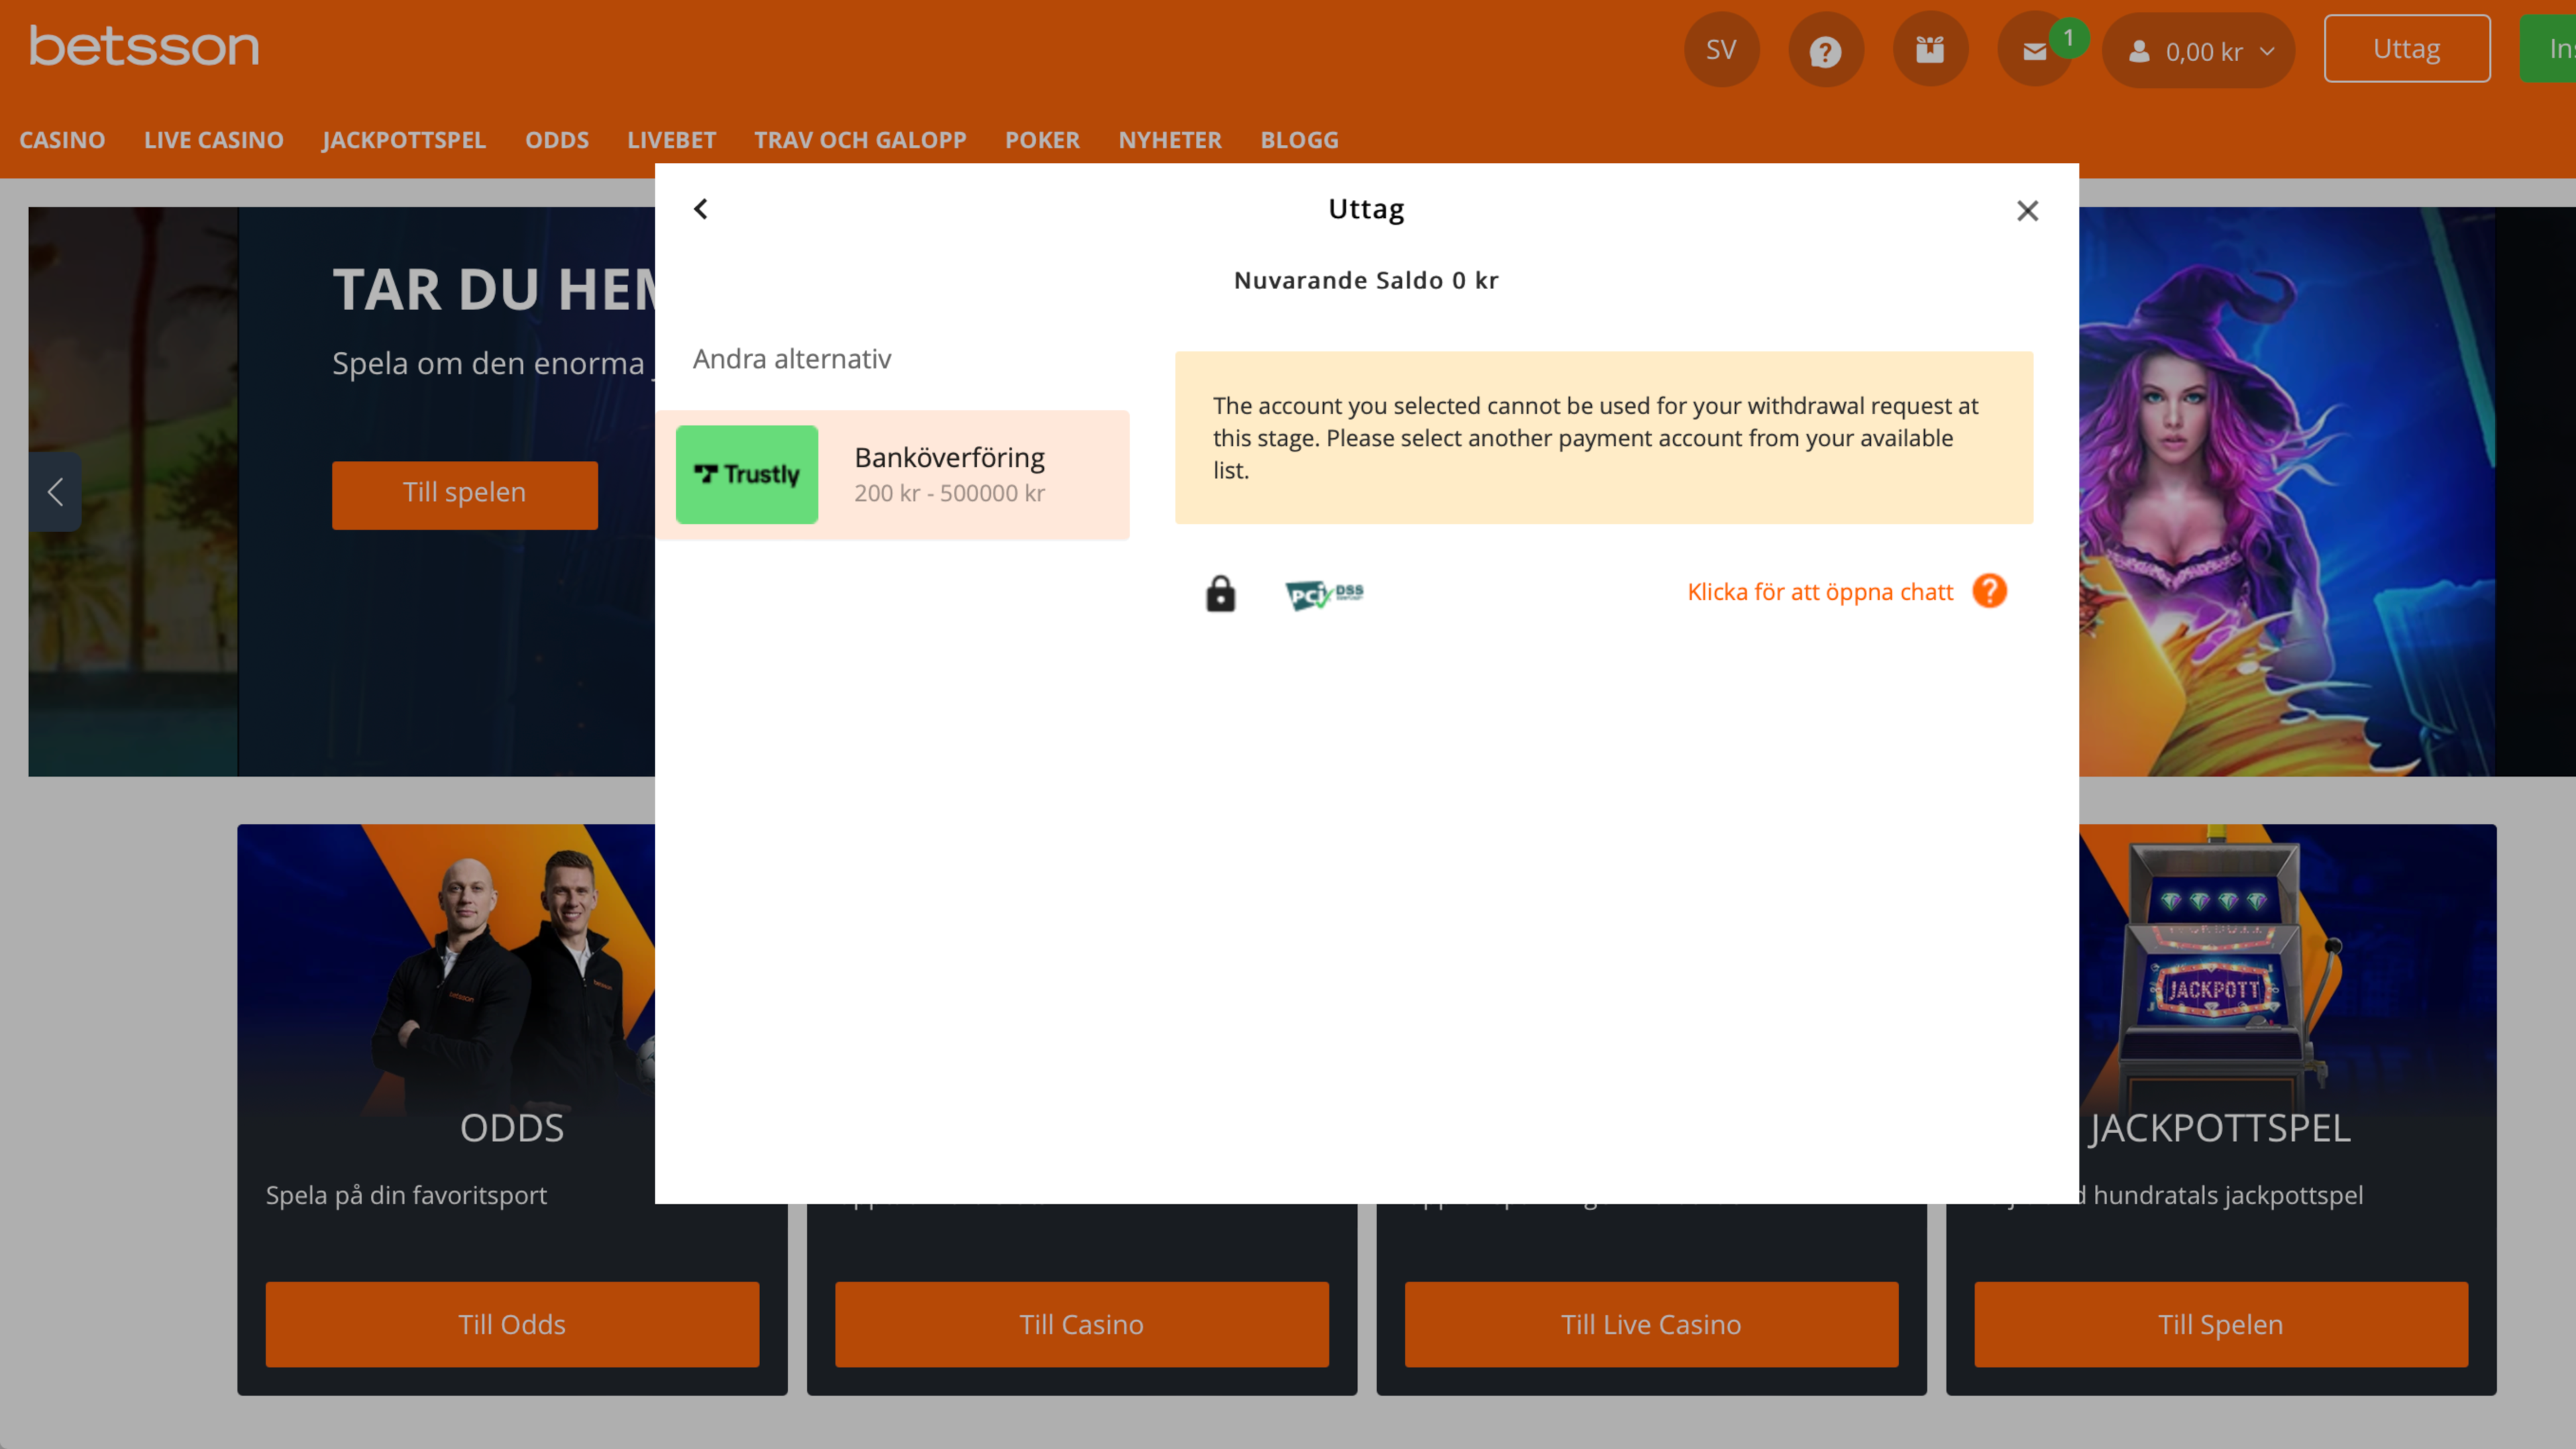
Task: Click the Till Casino button
Action: pyautogui.click(x=1082, y=1324)
